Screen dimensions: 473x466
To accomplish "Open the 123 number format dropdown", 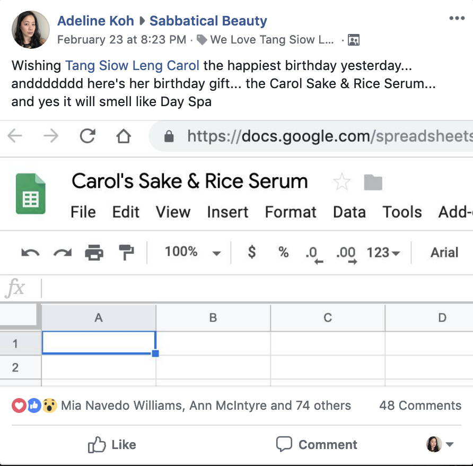I will 383,253.
